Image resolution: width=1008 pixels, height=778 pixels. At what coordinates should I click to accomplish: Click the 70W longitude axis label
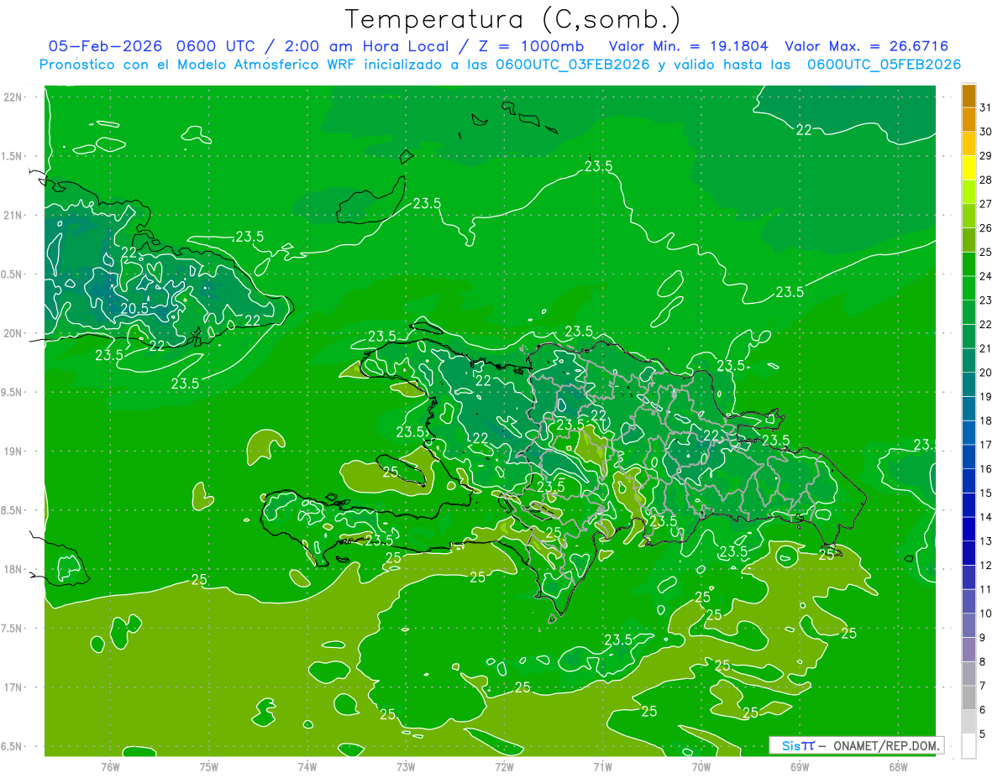click(701, 766)
